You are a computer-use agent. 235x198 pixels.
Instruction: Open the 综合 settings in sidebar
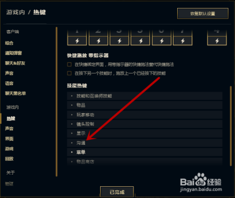(x=9, y=43)
